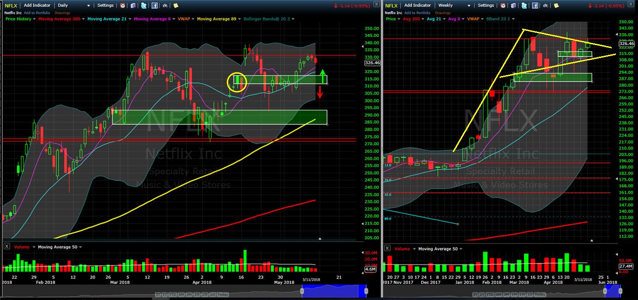Click left handle of Daily range slider
The height and width of the screenshot is (300, 638).
(x=302, y=291)
